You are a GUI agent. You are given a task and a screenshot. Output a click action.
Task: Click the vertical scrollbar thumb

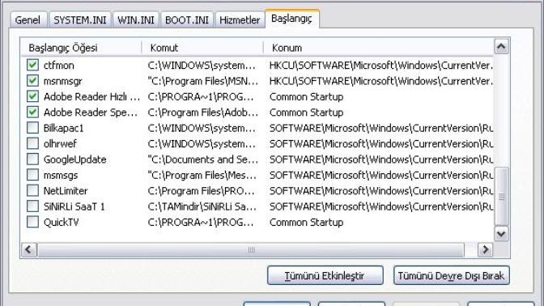pyautogui.click(x=501, y=197)
